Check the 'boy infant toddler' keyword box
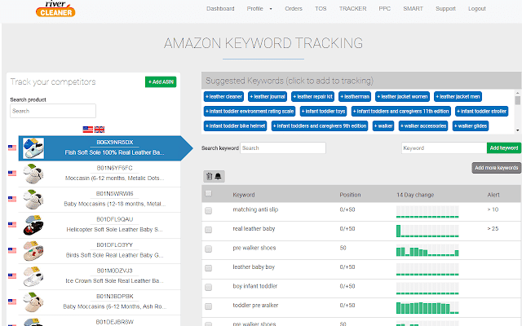This screenshot has height=326, width=522. (209, 287)
